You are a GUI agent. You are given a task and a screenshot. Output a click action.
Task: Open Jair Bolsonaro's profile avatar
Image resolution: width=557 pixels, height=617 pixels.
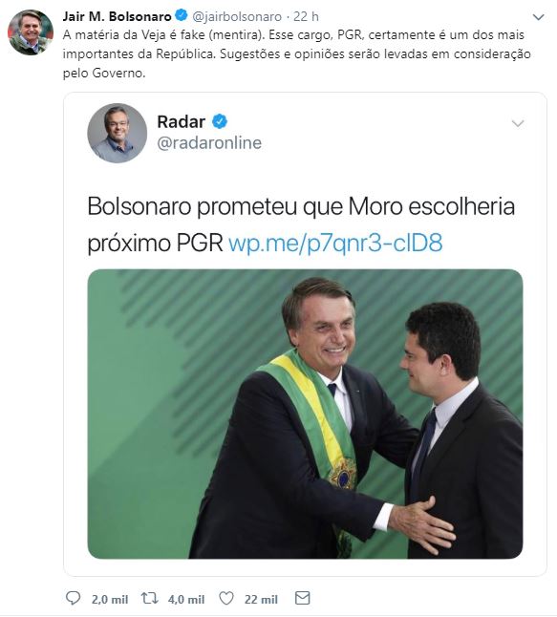pyautogui.click(x=31, y=32)
